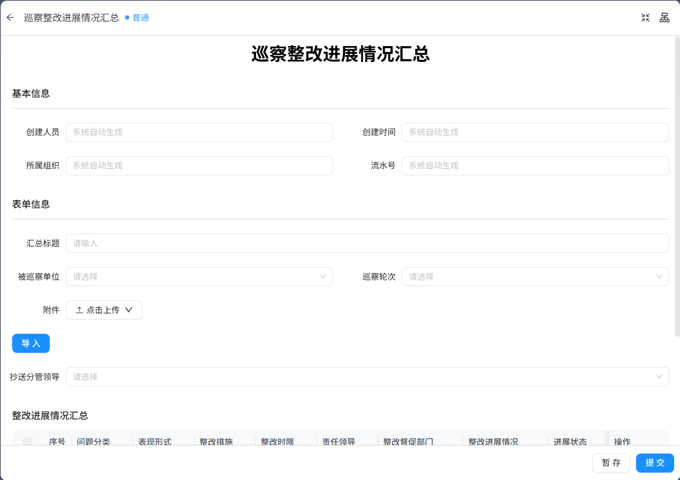This screenshot has height=480, width=680.
Task: Click the 问题分类 column header
Action: pyautogui.click(x=94, y=441)
